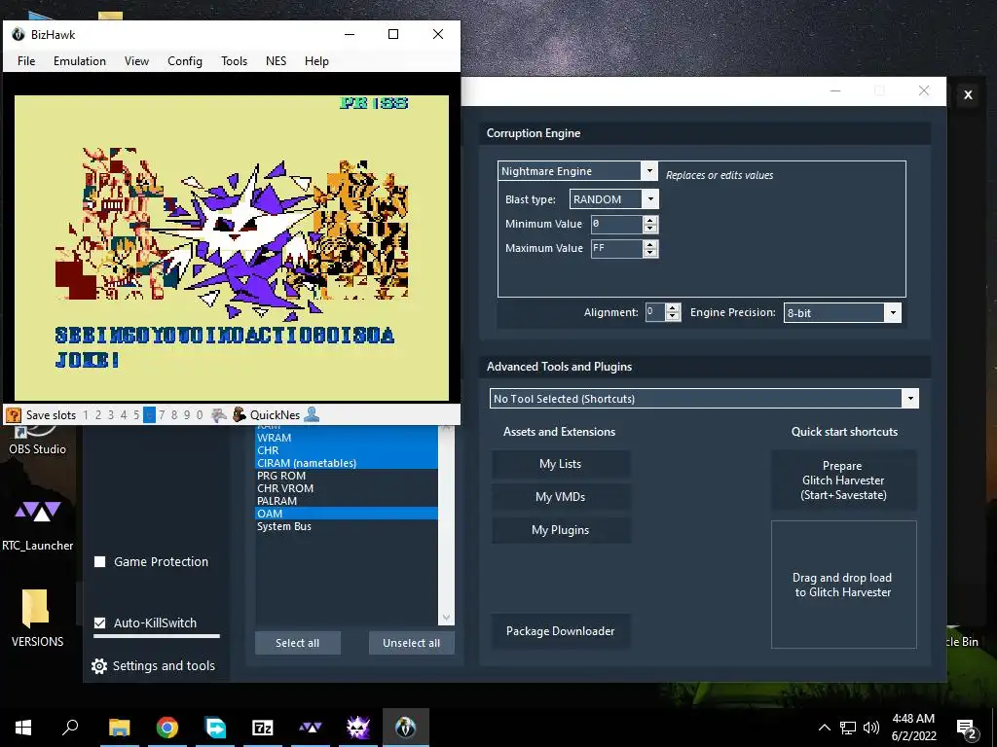Open File Explorer from the taskbar
The height and width of the screenshot is (747, 997).
point(119,728)
